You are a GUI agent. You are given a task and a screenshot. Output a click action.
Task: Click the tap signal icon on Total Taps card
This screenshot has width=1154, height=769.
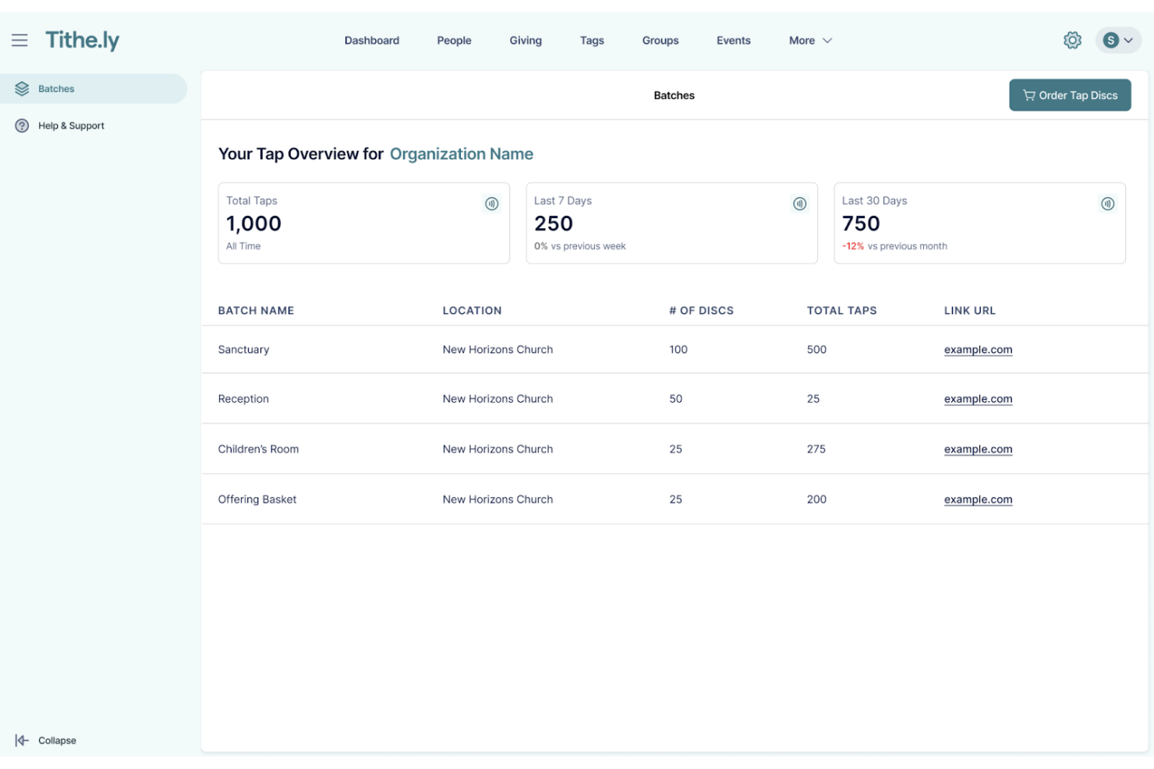[x=490, y=203]
